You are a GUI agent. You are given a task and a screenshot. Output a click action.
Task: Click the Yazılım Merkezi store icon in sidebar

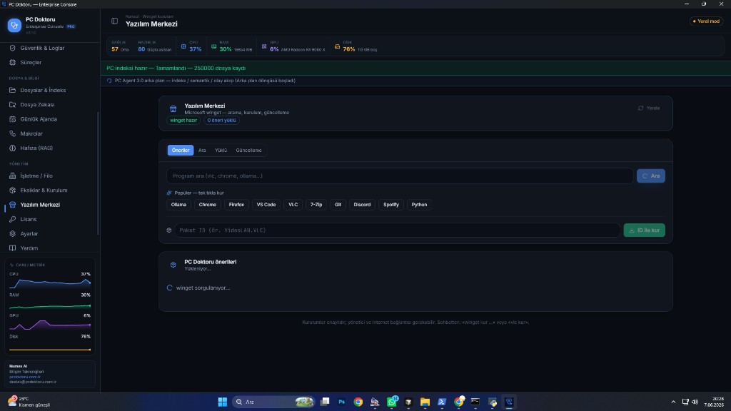[x=13, y=205]
